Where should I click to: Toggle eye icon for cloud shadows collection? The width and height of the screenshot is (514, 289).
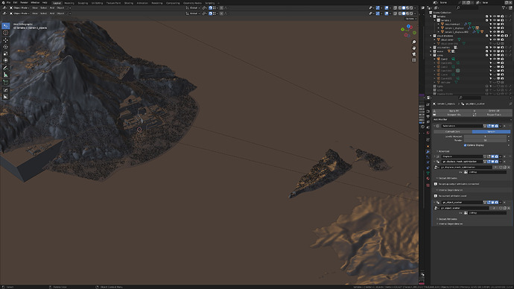click(x=495, y=36)
